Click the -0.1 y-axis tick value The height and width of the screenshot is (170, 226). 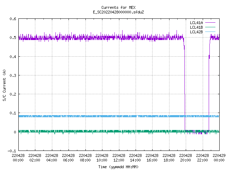(12, 151)
